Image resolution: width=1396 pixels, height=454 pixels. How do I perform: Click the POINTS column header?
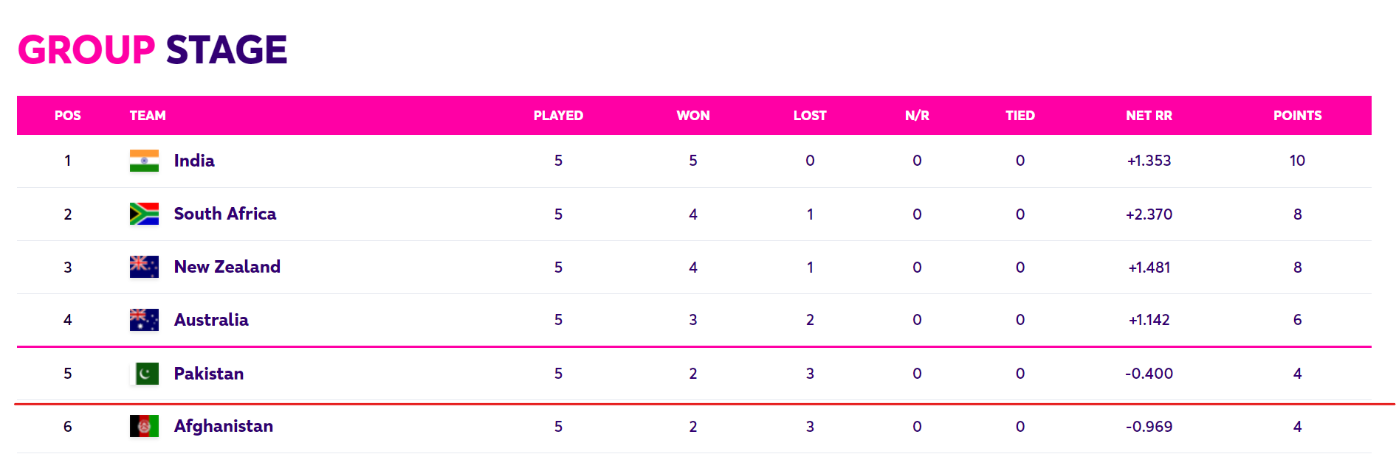(x=1297, y=116)
